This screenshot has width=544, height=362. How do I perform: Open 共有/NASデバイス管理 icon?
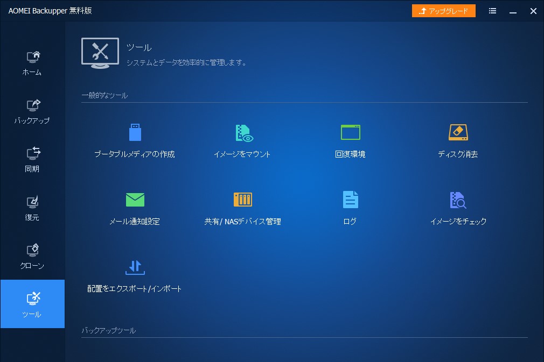[242, 199]
